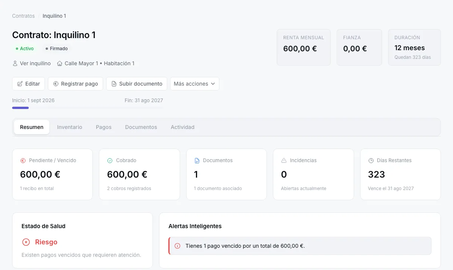The height and width of the screenshot is (270, 453).
Task: Click the clock icon in Días Restantes card
Action: pos(371,161)
